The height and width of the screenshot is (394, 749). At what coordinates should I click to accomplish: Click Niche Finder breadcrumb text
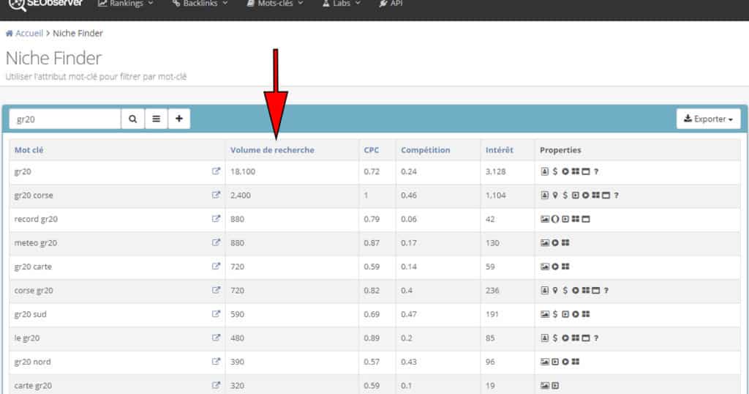coord(78,34)
